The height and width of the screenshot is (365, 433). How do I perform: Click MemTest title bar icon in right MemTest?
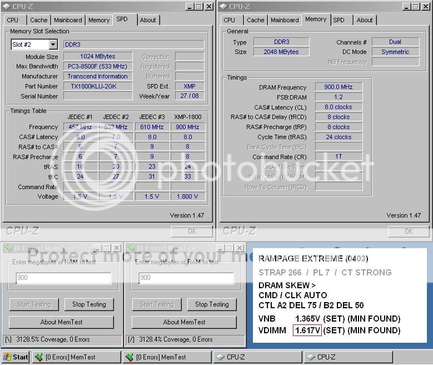(131, 248)
